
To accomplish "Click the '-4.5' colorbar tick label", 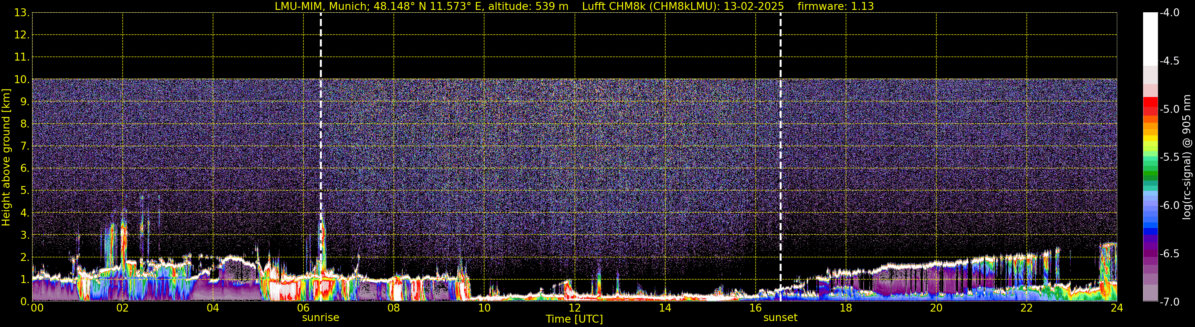I will point(1169,61).
